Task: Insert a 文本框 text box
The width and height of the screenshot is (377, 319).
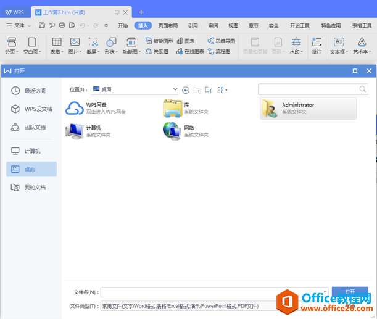Action: coord(339,46)
